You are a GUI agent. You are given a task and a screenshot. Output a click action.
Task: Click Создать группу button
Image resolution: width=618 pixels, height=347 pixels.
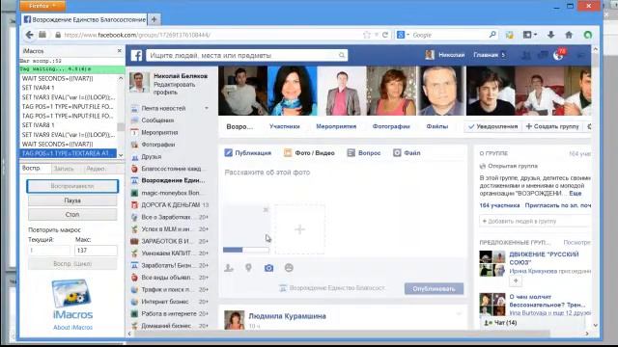point(552,126)
